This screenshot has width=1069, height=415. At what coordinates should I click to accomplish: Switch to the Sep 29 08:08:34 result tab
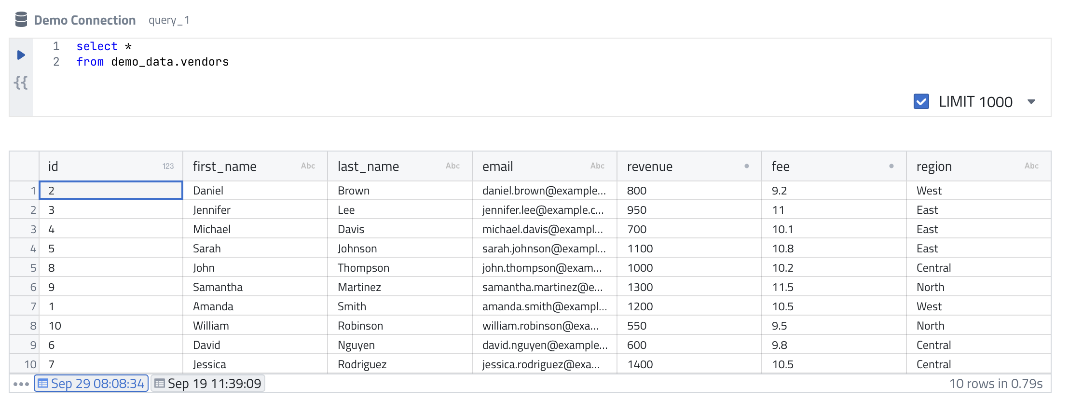click(91, 384)
